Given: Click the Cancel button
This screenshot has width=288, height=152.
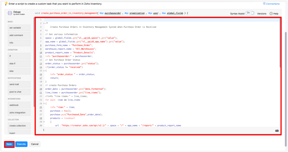Looking at the screenshot, I should [35, 144].
